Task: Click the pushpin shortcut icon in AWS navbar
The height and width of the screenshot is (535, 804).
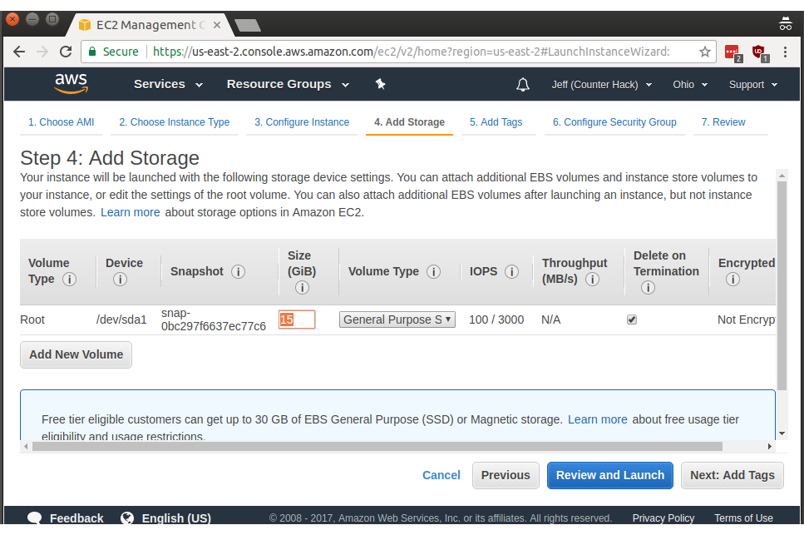Action: (380, 84)
